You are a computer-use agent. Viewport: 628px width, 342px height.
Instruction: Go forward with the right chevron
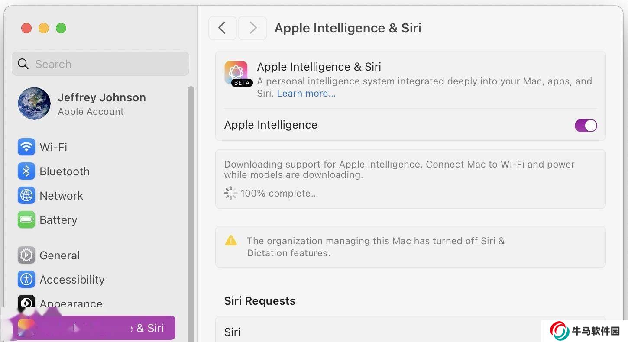[x=253, y=28]
